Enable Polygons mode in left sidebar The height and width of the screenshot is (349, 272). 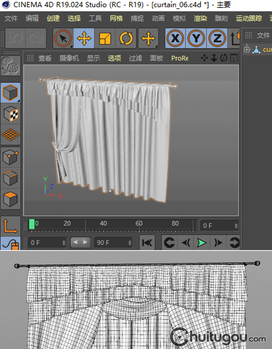11,199
